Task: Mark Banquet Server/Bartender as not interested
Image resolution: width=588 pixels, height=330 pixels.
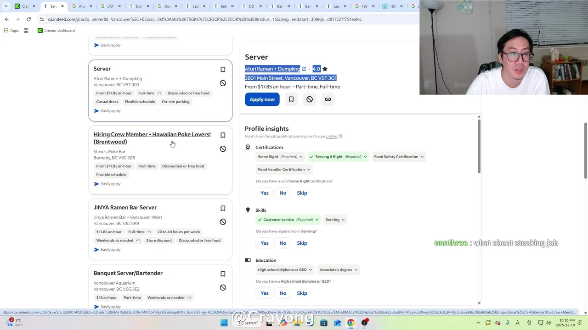Action: (223, 287)
